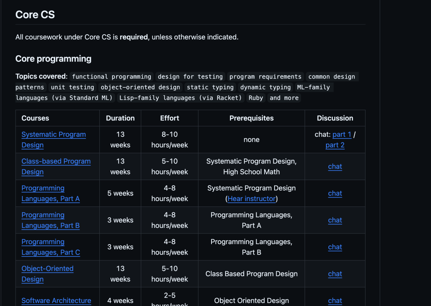Click the bold word 'required'
431x306 pixels.
(134, 37)
